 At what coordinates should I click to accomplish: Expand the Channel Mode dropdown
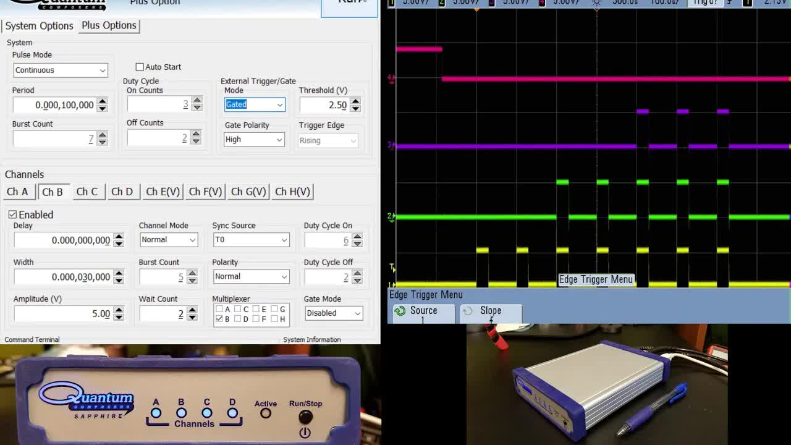[x=168, y=240]
